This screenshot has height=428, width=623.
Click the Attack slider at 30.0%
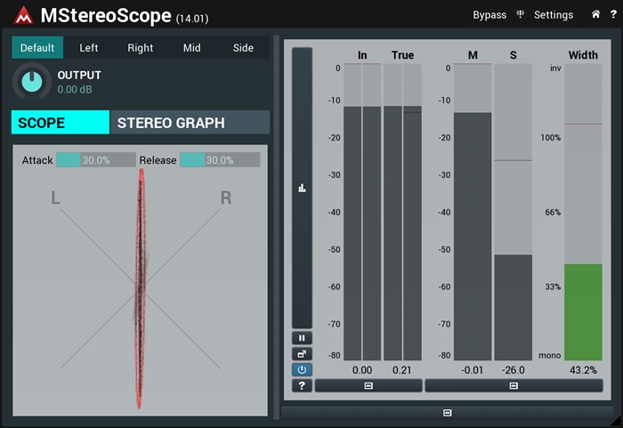[x=95, y=160]
